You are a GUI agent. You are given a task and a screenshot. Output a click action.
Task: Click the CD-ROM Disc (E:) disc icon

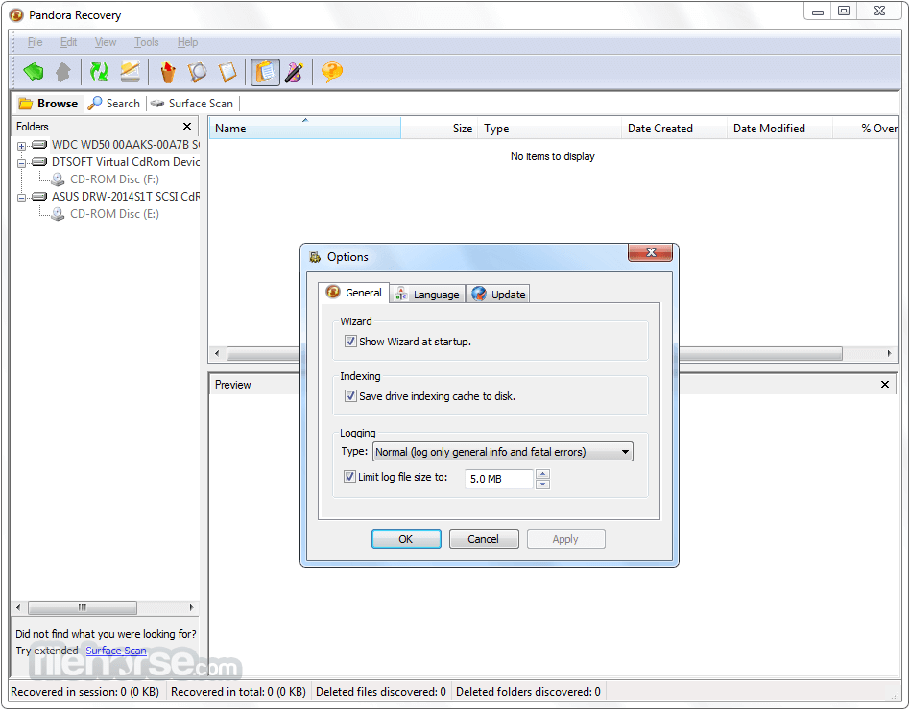point(58,214)
